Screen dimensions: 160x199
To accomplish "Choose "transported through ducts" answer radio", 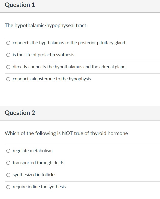I will [8, 163].
